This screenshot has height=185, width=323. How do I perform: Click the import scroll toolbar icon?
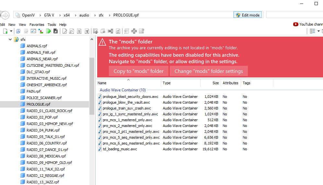126,31
